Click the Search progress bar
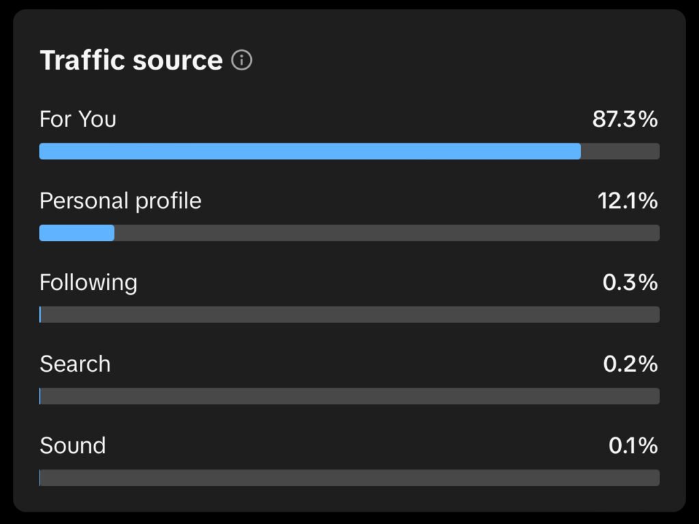699x524 pixels. [349, 396]
